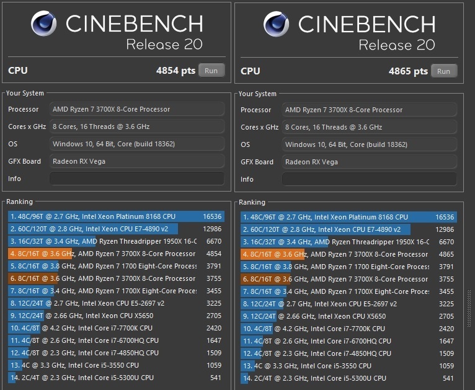Image resolution: width=475 pixels, height=390 pixels.
Task: Select Core i5-5300U ranking row, left window
Action: pyautogui.click(x=116, y=378)
